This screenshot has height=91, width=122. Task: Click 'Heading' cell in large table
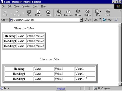pyautogui.click(x=19, y=69)
